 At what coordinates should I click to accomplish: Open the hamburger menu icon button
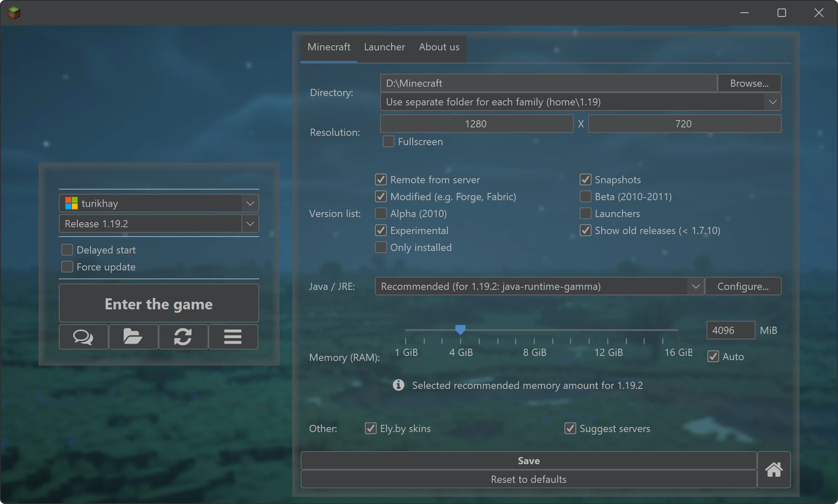tap(233, 337)
